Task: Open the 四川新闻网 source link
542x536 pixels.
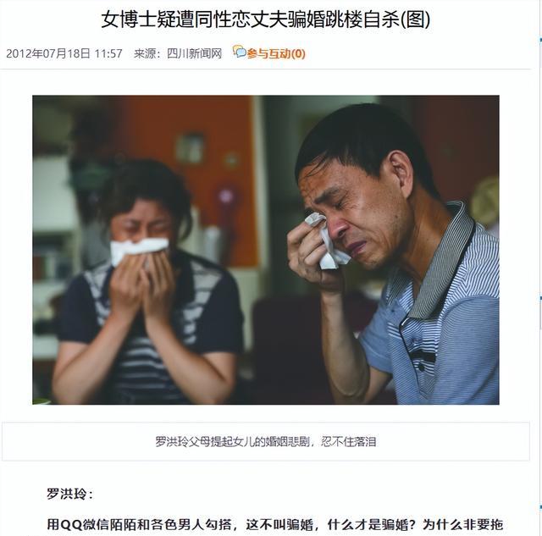Action: [x=194, y=53]
